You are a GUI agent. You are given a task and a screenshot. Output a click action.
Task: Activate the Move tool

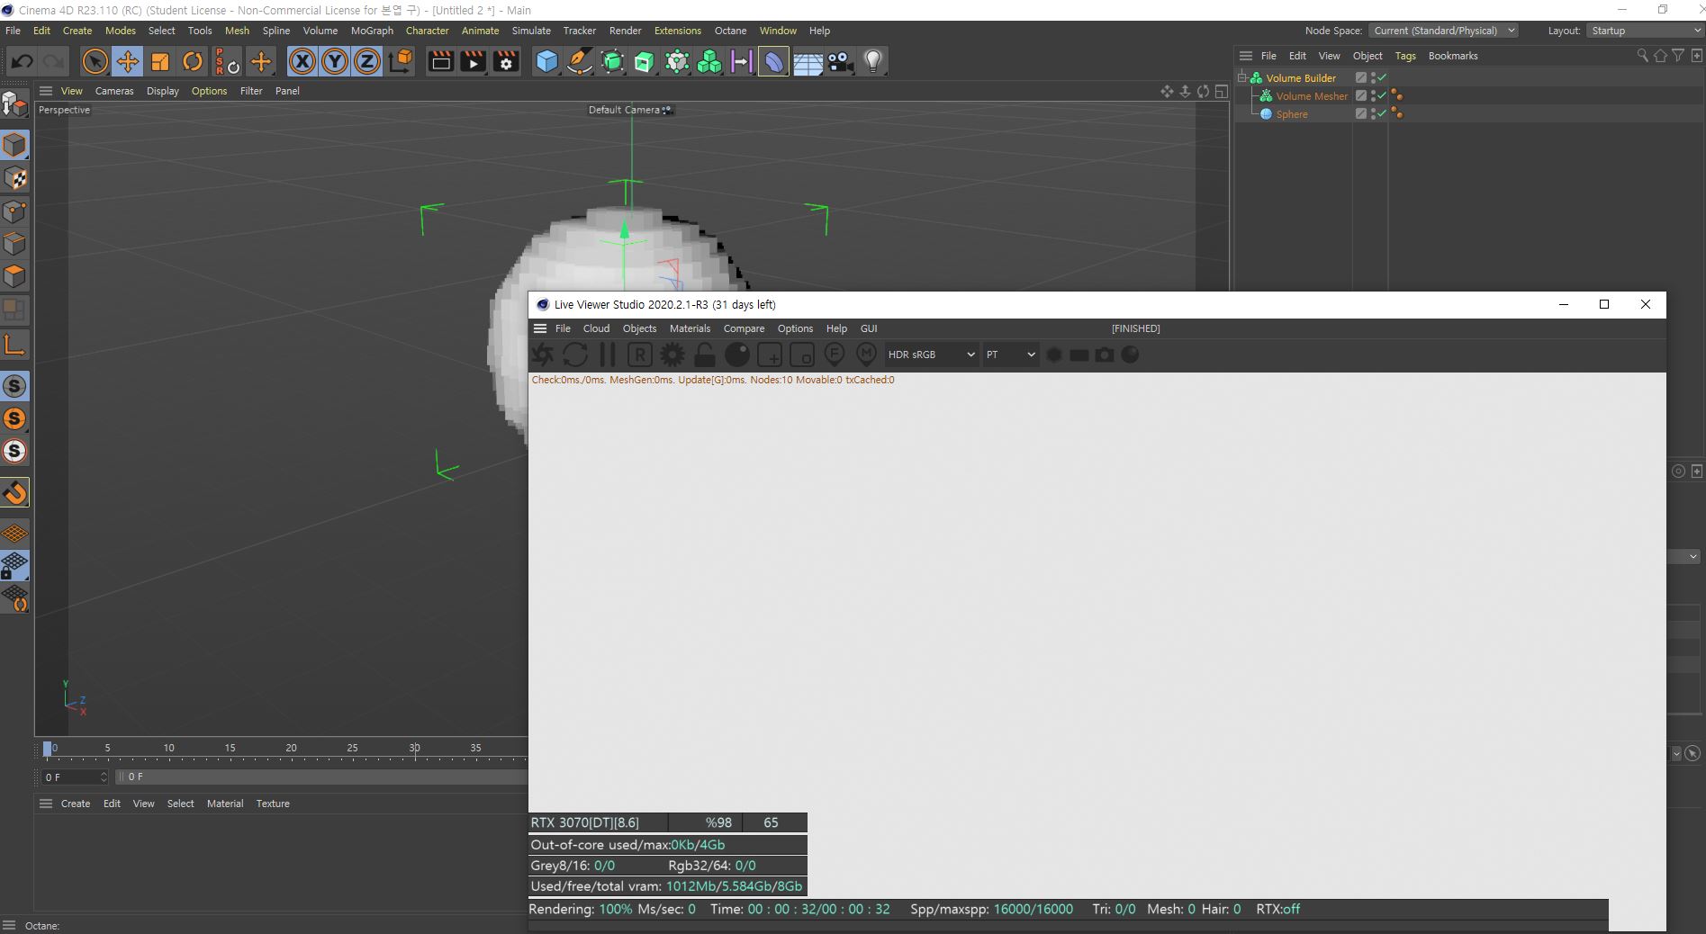(127, 61)
